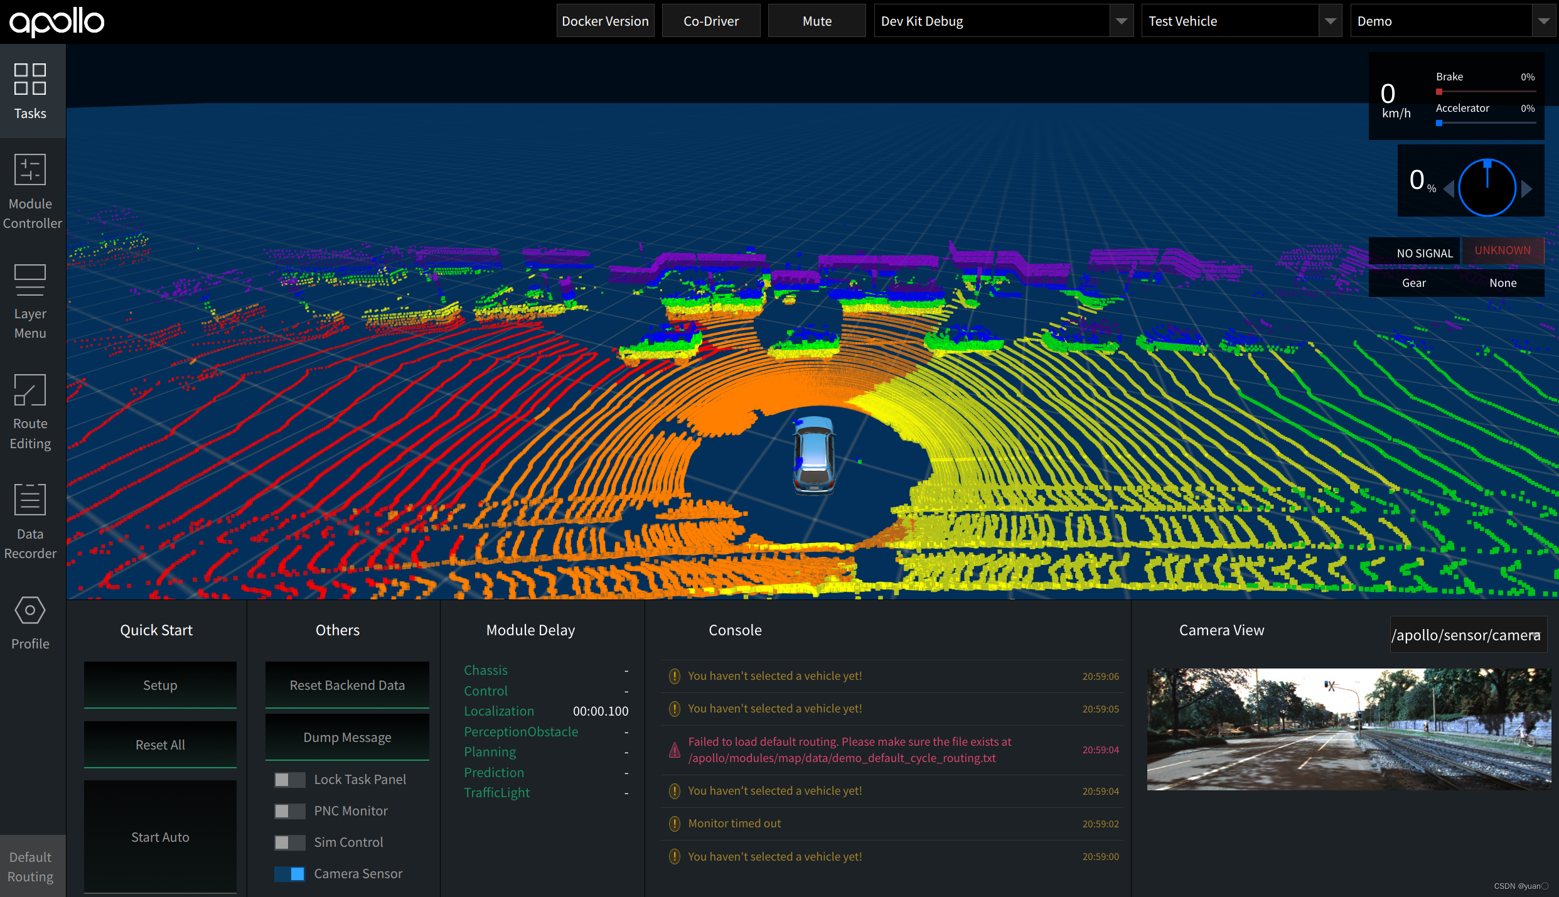
Task: Select the Default Routing sidebar item
Action: 33,866
